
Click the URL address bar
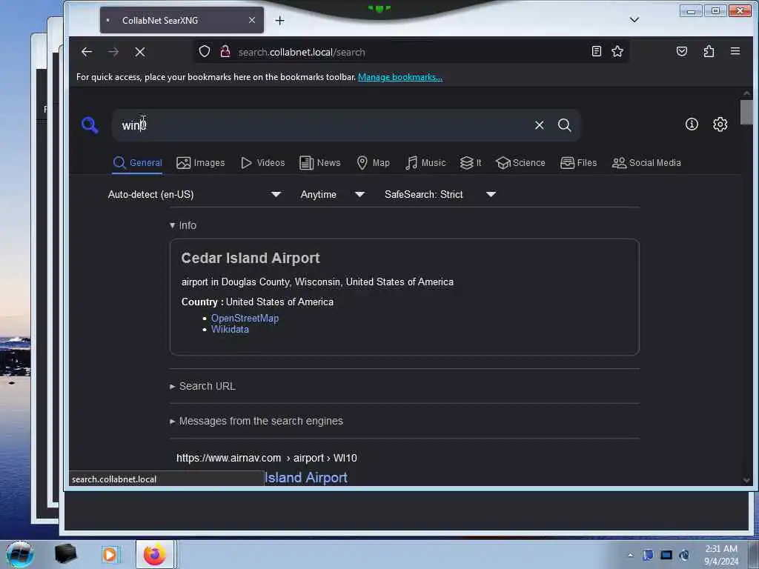tap(411, 52)
